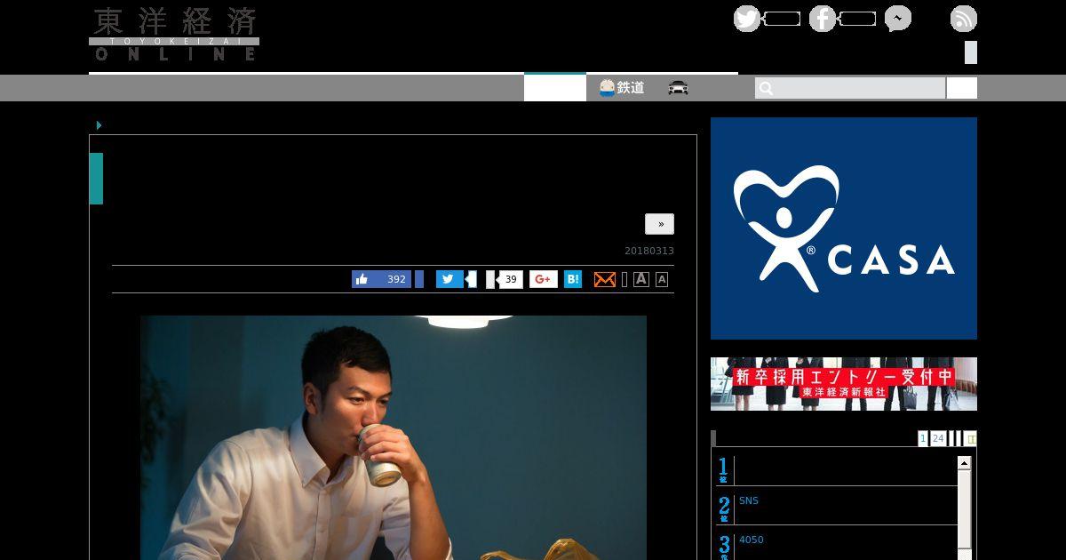
Task: Click the ranking list scroll up arrow
Action: [964, 463]
